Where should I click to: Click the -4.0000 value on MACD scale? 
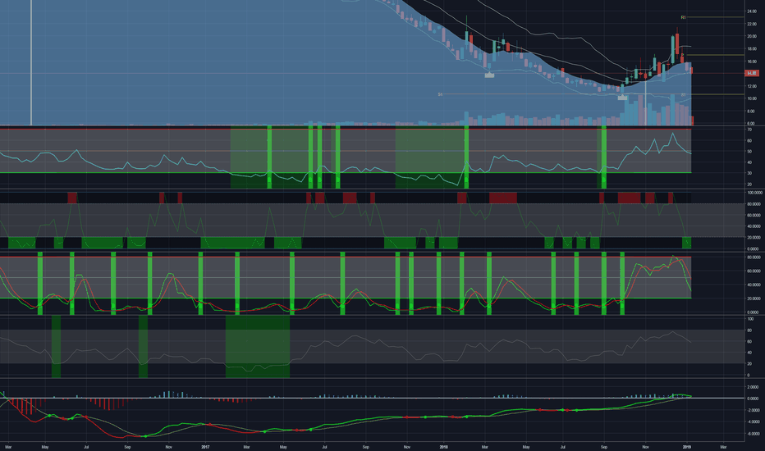tap(753, 421)
